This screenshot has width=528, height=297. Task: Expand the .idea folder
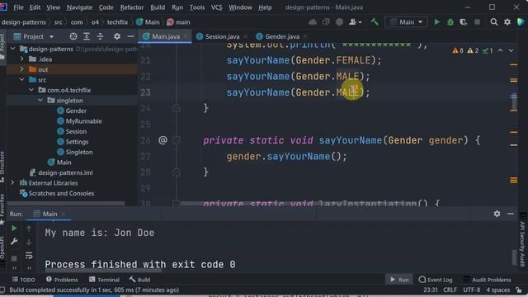pos(22,59)
